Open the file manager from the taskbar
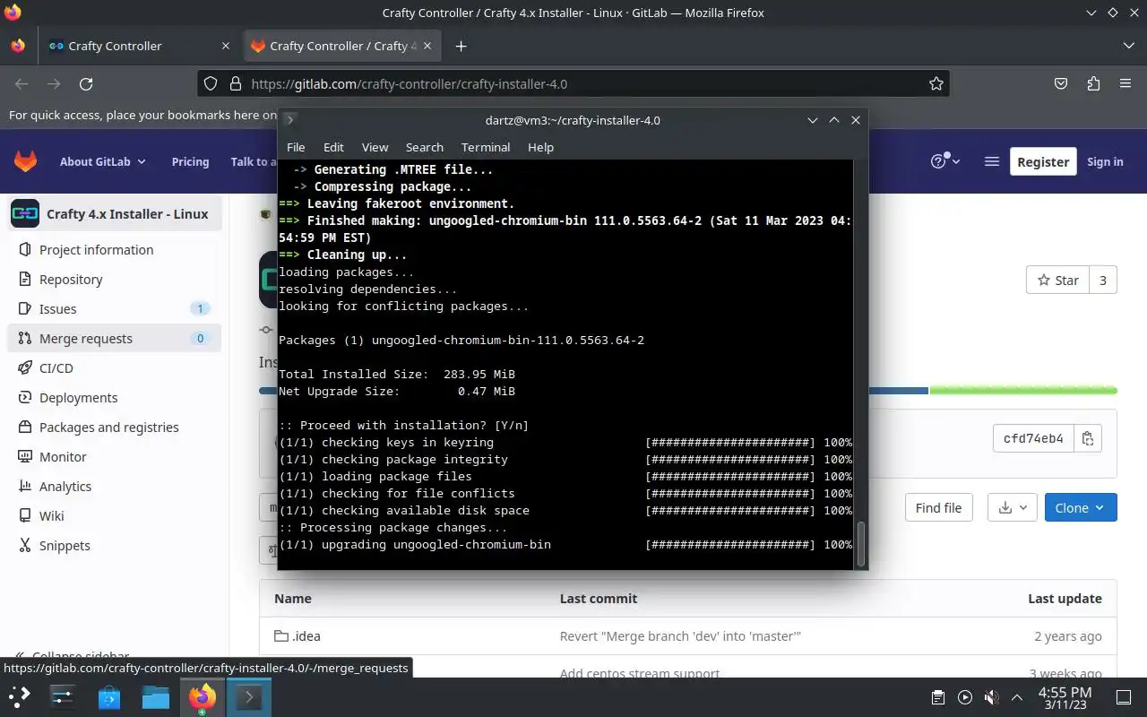Image resolution: width=1147 pixels, height=717 pixels. point(156,696)
